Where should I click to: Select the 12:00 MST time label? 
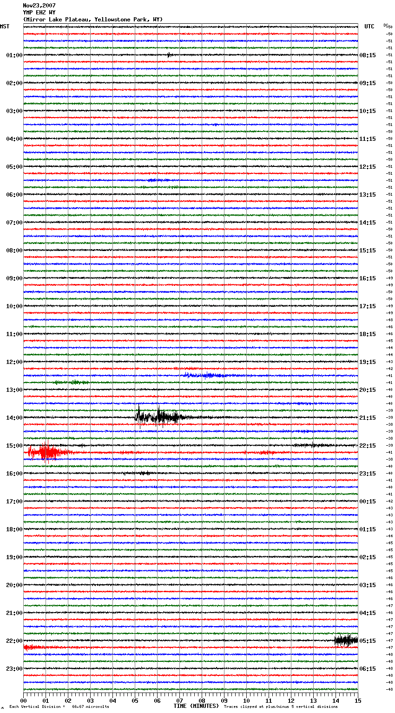pyautogui.click(x=14, y=362)
